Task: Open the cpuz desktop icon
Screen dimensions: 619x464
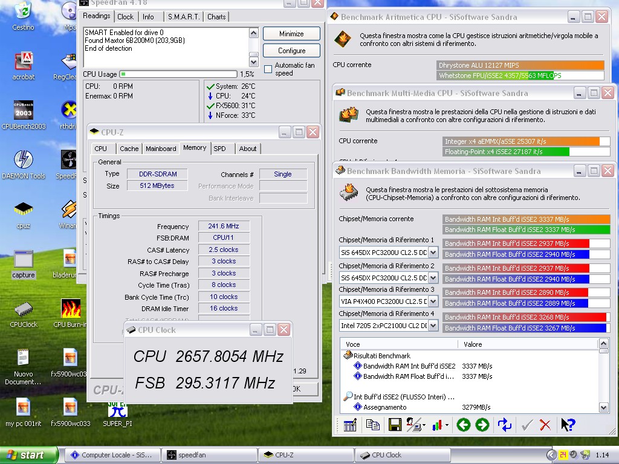Action: coord(24,214)
